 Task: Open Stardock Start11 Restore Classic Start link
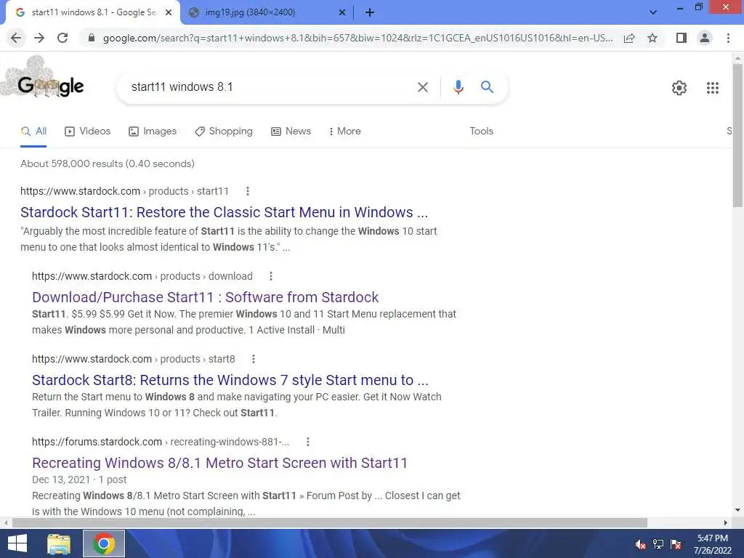tap(224, 212)
